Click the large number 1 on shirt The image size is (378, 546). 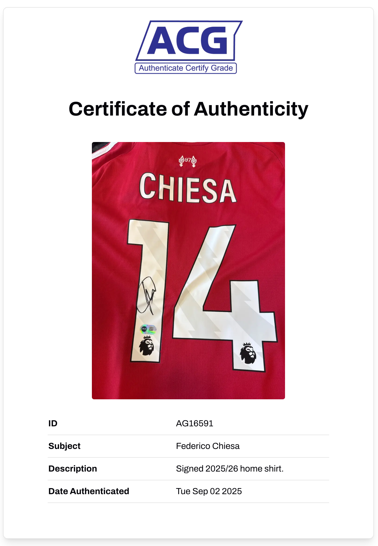click(148, 291)
